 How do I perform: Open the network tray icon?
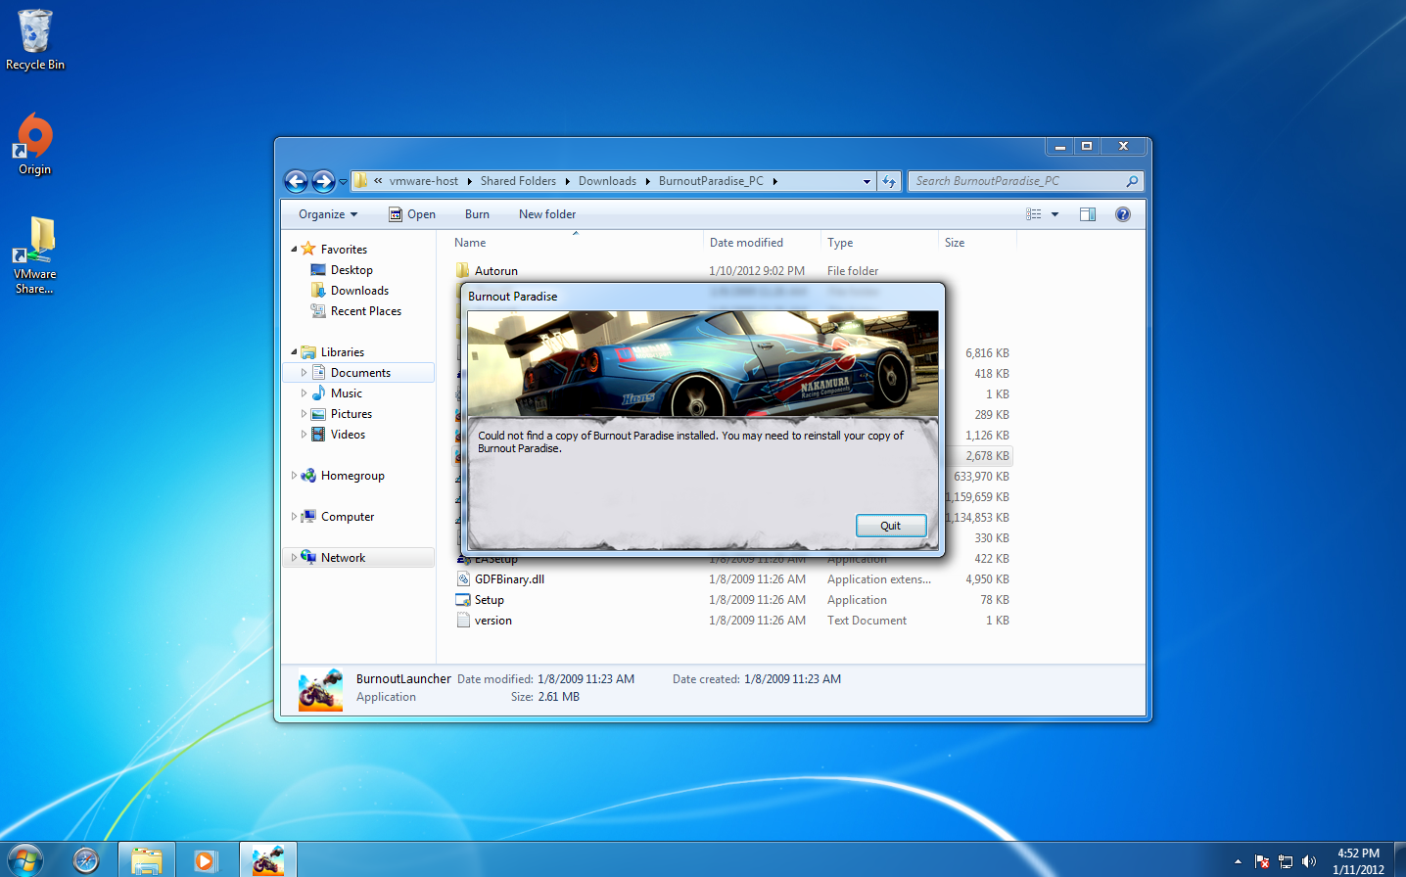(x=1286, y=861)
